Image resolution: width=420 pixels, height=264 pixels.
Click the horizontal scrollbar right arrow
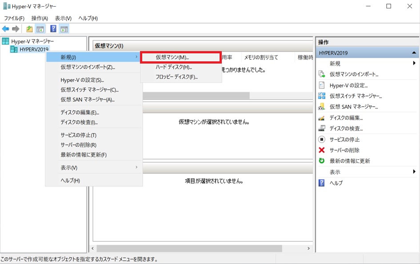pyautogui.click(x=308, y=248)
